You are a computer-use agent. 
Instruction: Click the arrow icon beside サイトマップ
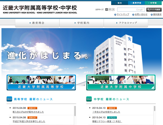[x=115, y=15]
